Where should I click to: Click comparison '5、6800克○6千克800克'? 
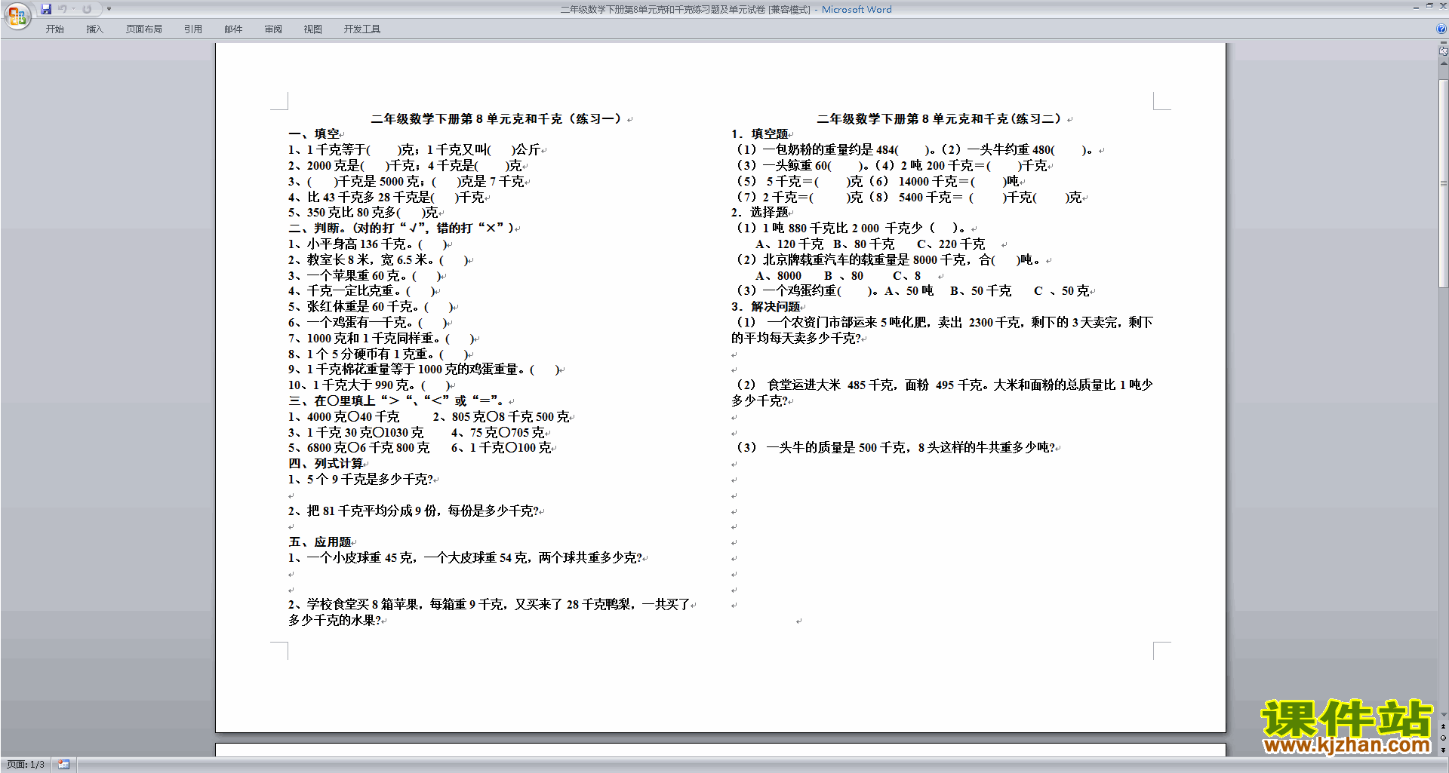click(x=359, y=448)
